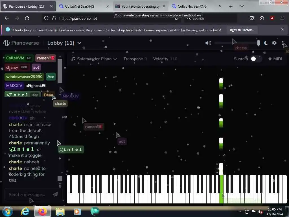Image resolution: width=289 pixels, height=217 pixels.
Task: Click Refresh Firefox... button
Action: [242, 30]
